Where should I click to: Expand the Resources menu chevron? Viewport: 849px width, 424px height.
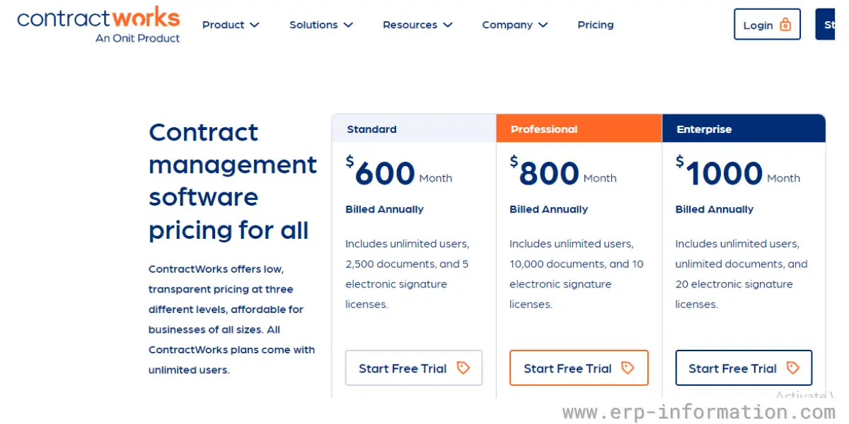tap(448, 25)
